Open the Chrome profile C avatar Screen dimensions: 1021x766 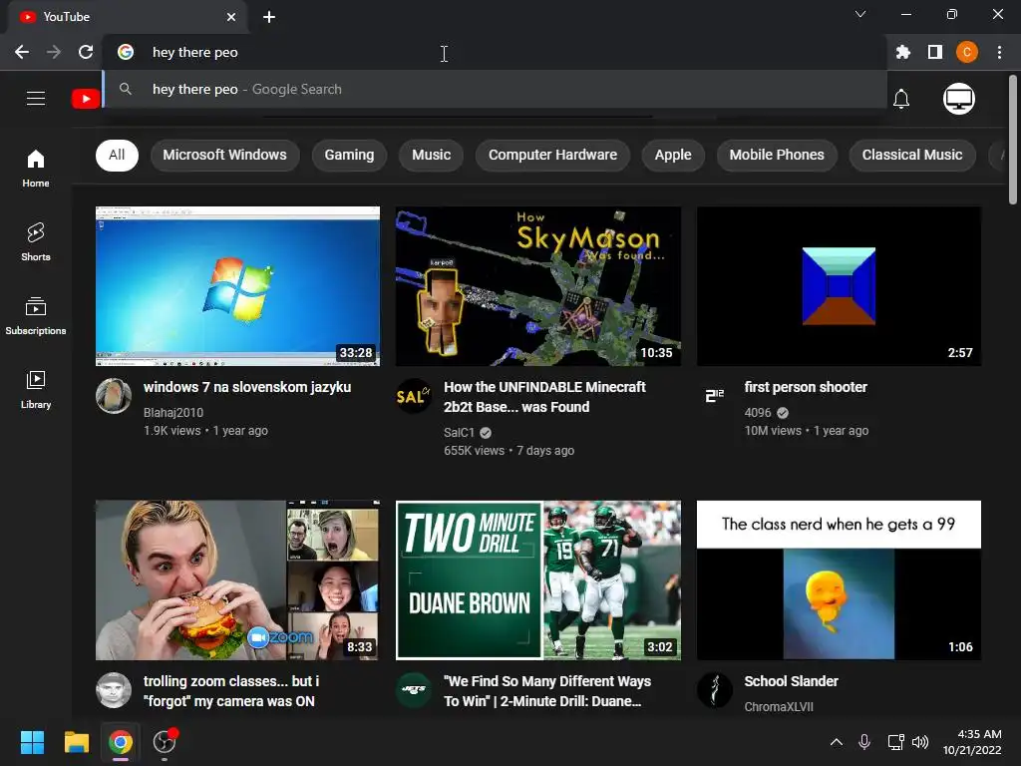click(x=967, y=52)
